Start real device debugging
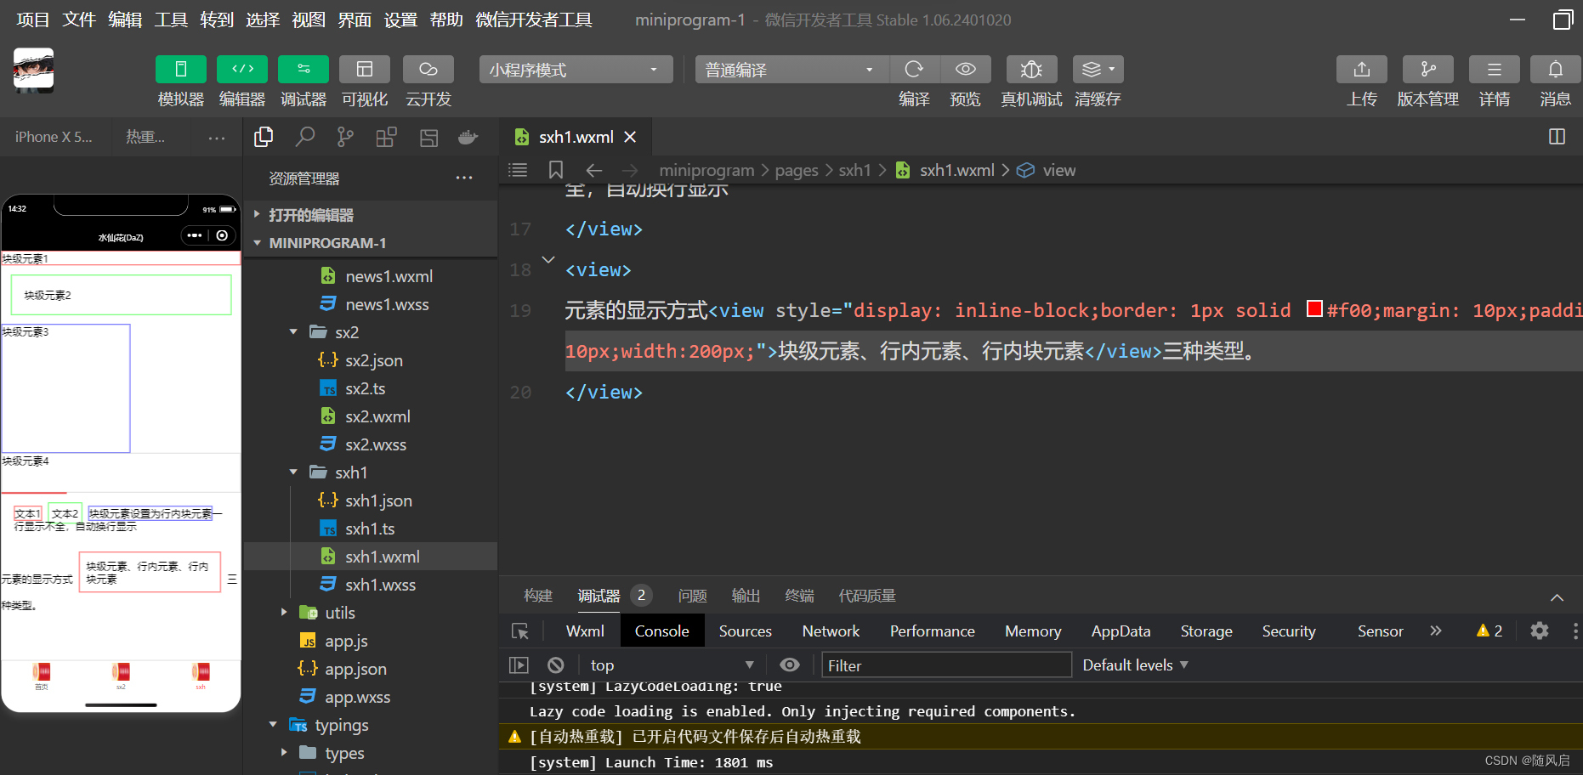The width and height of the screenshot is (1583, 775). (1031, 70)
